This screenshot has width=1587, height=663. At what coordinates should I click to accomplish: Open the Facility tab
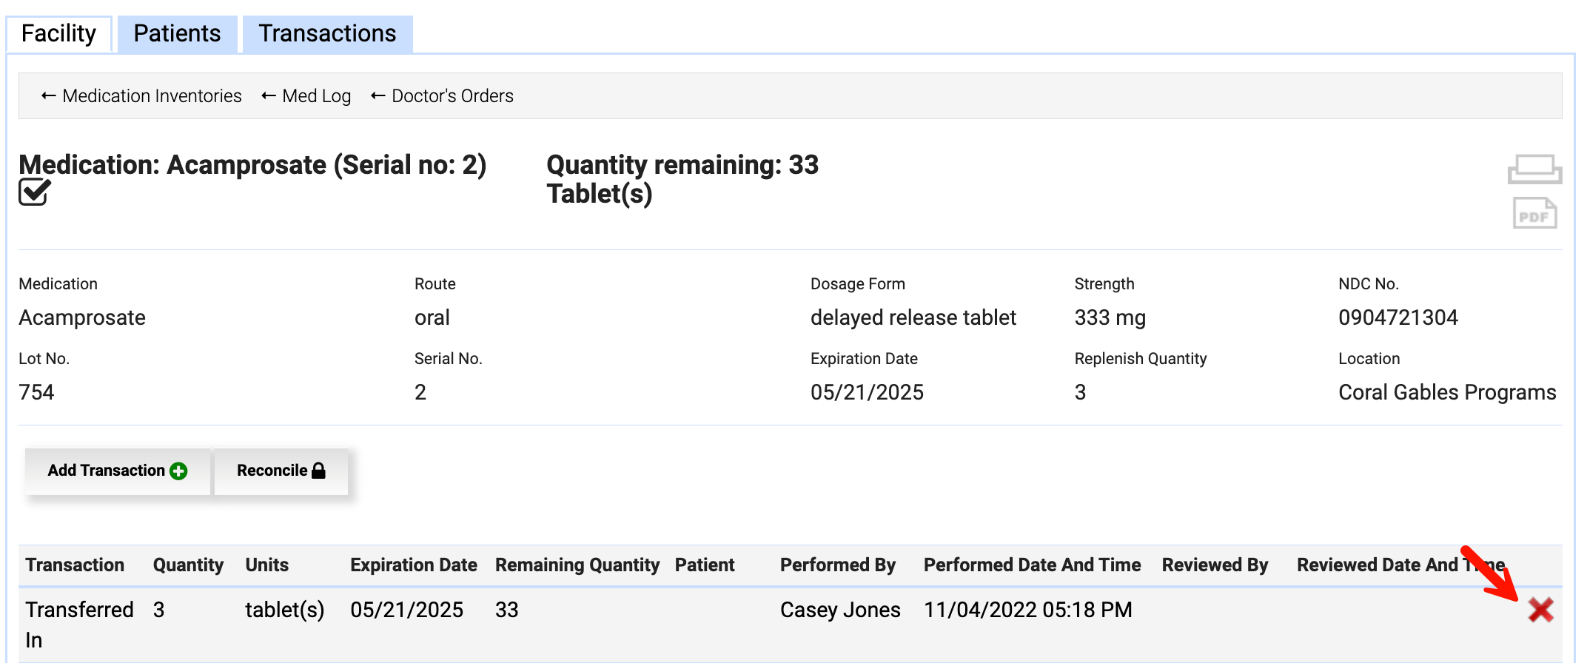pos(58,34)
